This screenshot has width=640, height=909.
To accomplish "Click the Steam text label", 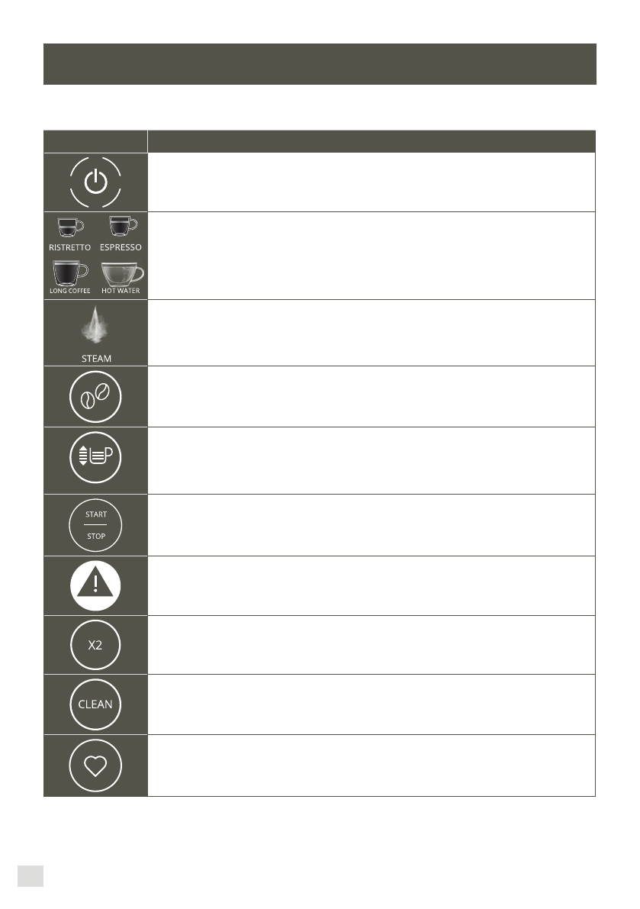I will (96, 359).
